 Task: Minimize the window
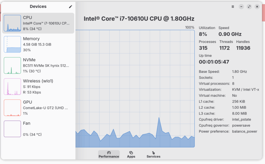[241, 7]
